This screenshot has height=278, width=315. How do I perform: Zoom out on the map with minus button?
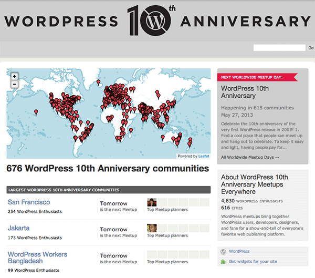[15, 84]
